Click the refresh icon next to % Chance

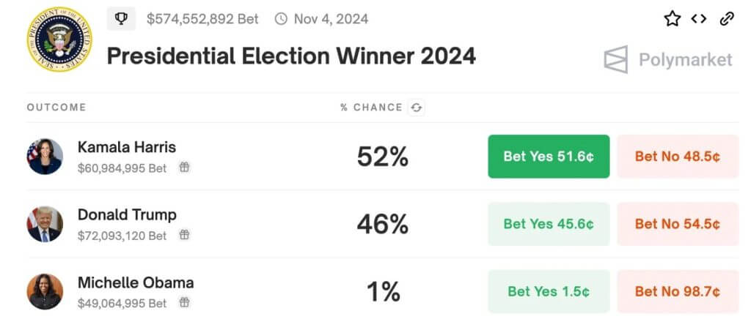click(417, 108)
